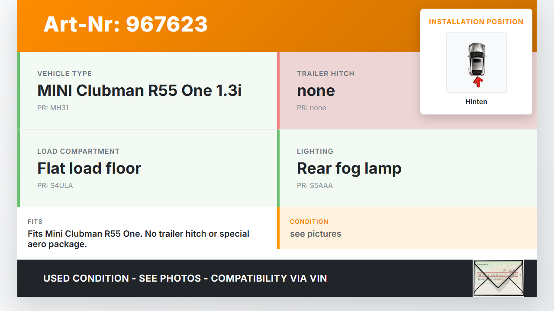Click the red rear-position arrow
Viewport: 554px width, 311px height.
point(477,82)
